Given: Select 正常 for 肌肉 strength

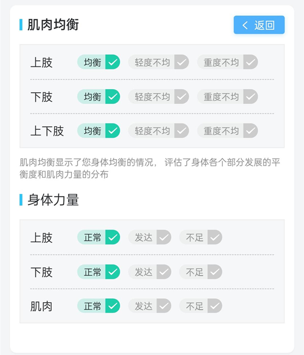Looking at the screenshot, I should pos(99,306).
